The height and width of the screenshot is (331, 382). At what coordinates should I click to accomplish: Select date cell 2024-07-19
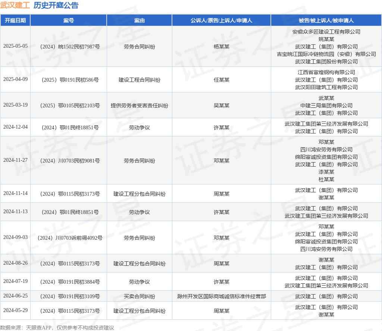(x=15, y=281)
